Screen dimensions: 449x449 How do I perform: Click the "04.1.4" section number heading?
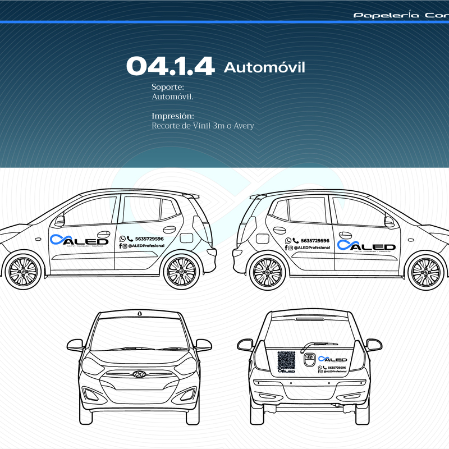pyautogui.click(x=170, y=67)
